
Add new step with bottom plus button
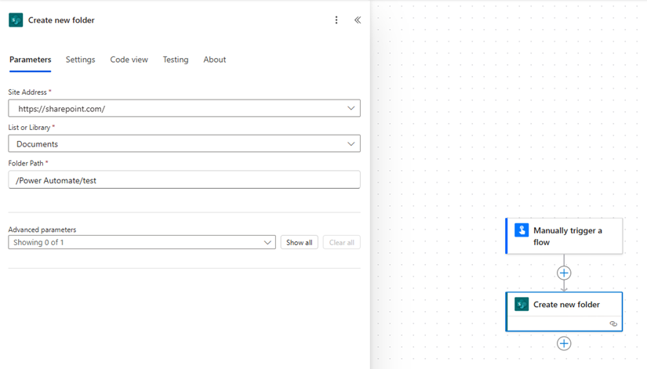(x=564, y=343)
